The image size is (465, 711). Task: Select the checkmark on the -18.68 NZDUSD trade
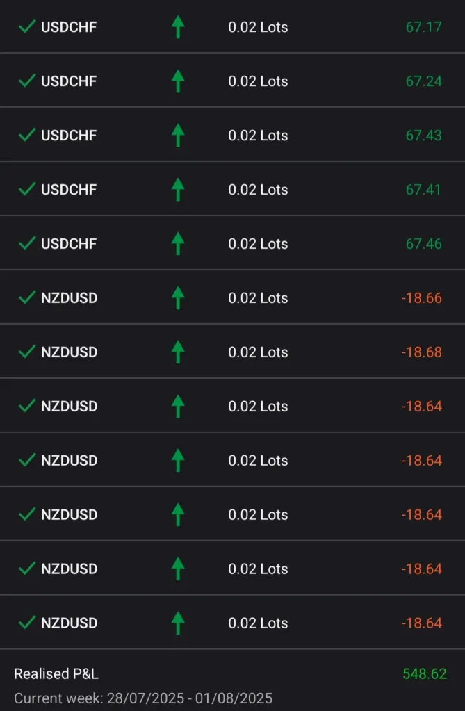[x=27, y=352]
